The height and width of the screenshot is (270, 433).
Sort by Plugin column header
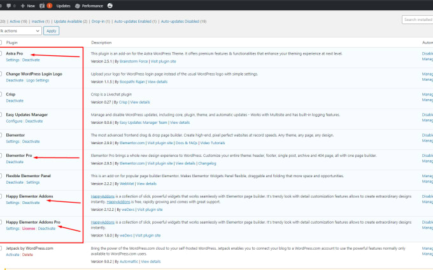tap(11, 43)
